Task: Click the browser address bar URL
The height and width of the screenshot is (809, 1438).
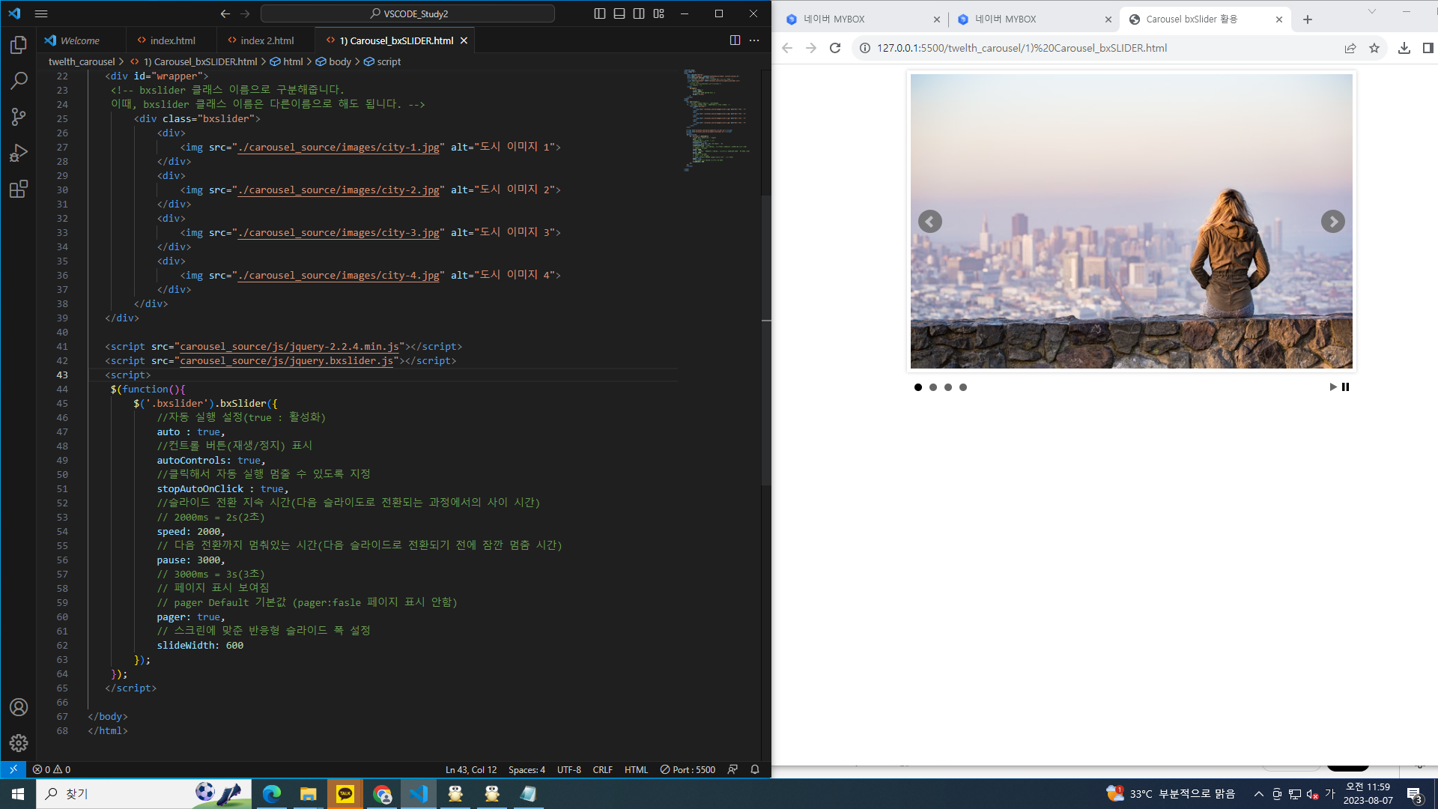Action: (1022, 48)
